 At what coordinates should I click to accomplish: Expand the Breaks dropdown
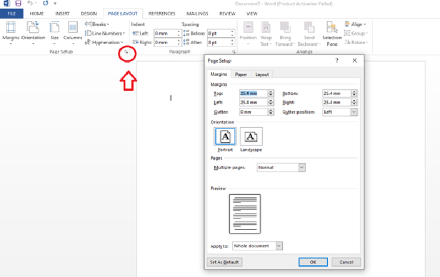point(97,24)
